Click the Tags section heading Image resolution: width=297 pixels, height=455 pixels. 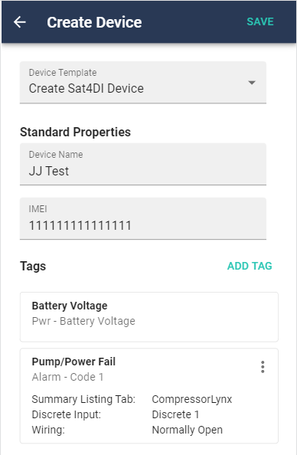click(33, 266)
